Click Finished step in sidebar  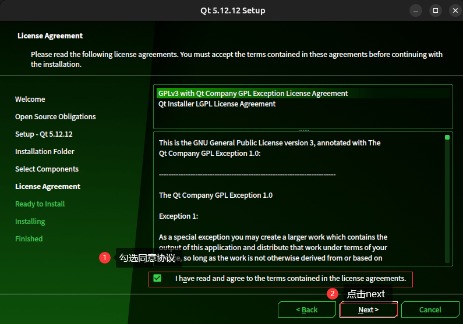pos(29,238)
